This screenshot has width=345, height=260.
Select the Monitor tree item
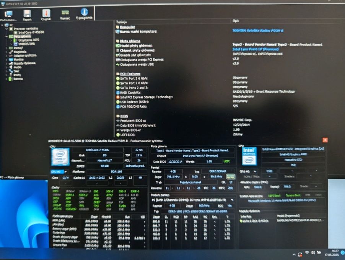[x=19, y=59]
